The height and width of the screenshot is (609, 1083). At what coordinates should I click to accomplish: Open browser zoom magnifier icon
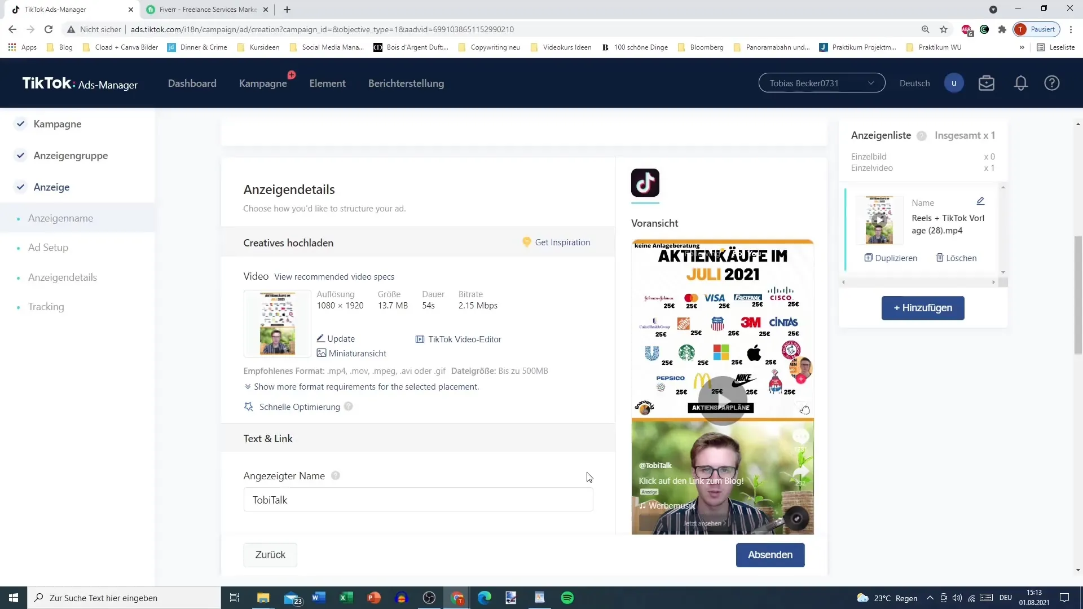[925, 29]
